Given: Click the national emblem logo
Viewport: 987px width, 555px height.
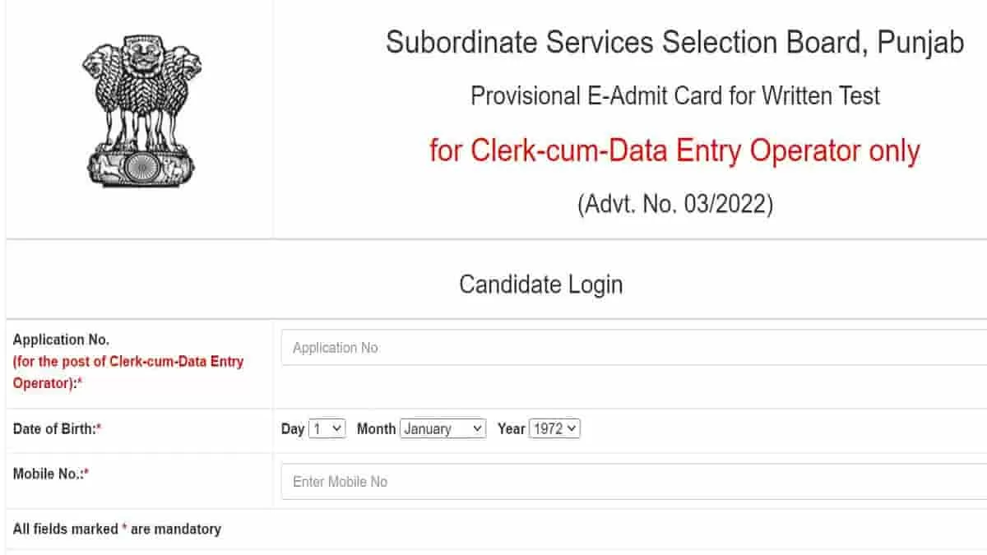Looking at the screenshot, I should 140,109.
